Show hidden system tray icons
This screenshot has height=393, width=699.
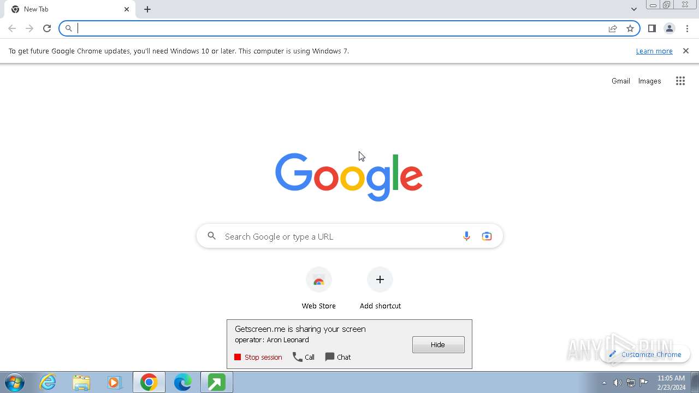click(604, 383)
